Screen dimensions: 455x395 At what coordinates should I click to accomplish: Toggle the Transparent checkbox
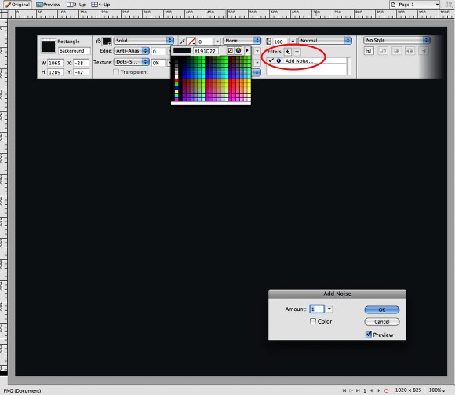point(116,72)
